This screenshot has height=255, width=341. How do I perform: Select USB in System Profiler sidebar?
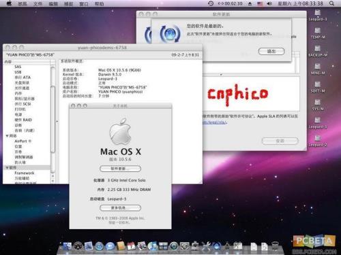(18, 72)
